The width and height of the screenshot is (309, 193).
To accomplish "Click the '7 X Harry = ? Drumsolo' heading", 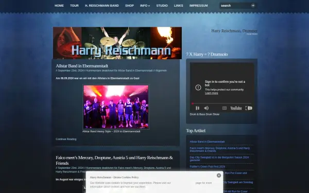I will click(x=207, y=54).
